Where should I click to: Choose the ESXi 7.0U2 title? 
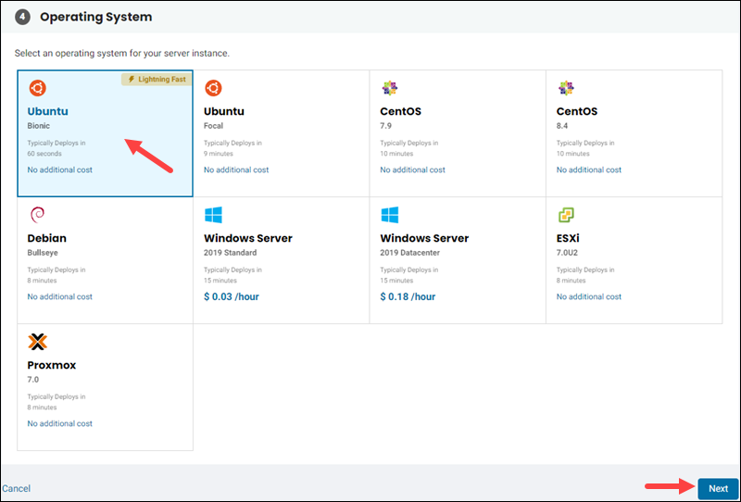click(568, 238)
